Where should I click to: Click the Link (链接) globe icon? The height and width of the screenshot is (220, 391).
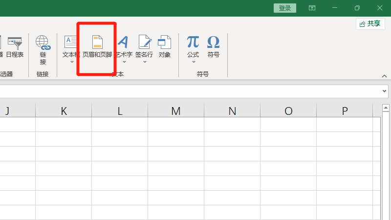click(43, 46)
